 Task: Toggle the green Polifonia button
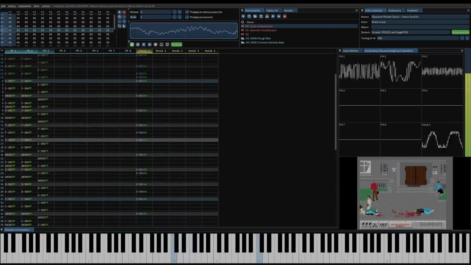pos(177,44)
